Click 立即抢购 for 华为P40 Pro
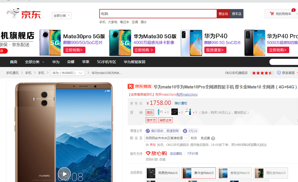 278,50
